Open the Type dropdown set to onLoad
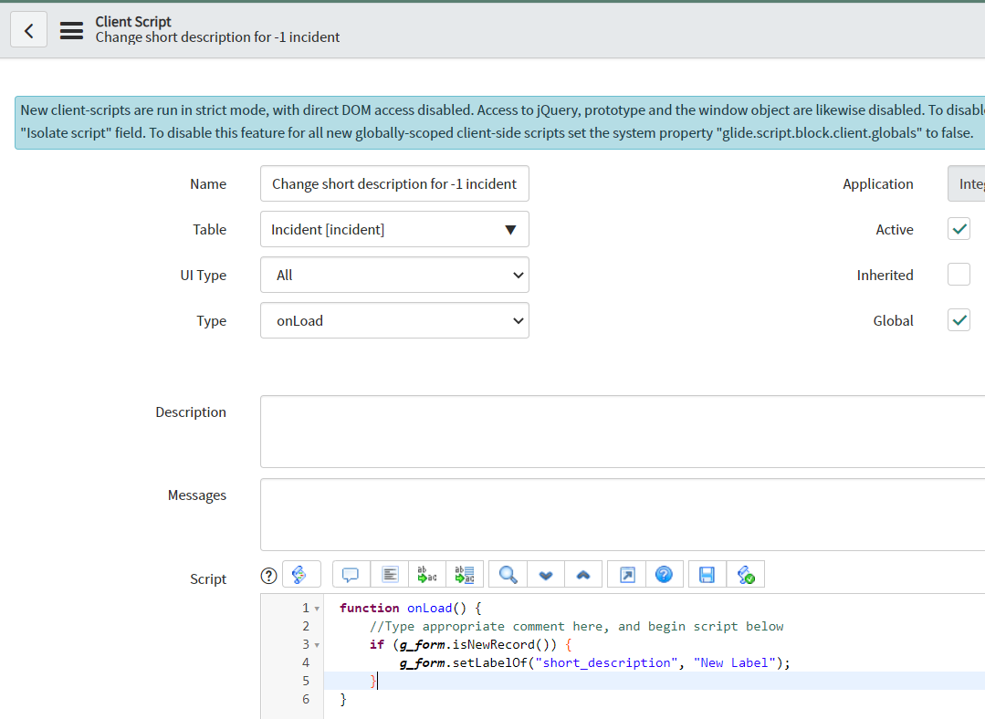 point(394,321)
